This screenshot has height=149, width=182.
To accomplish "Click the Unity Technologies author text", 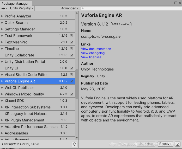I will tap(97, 69).
